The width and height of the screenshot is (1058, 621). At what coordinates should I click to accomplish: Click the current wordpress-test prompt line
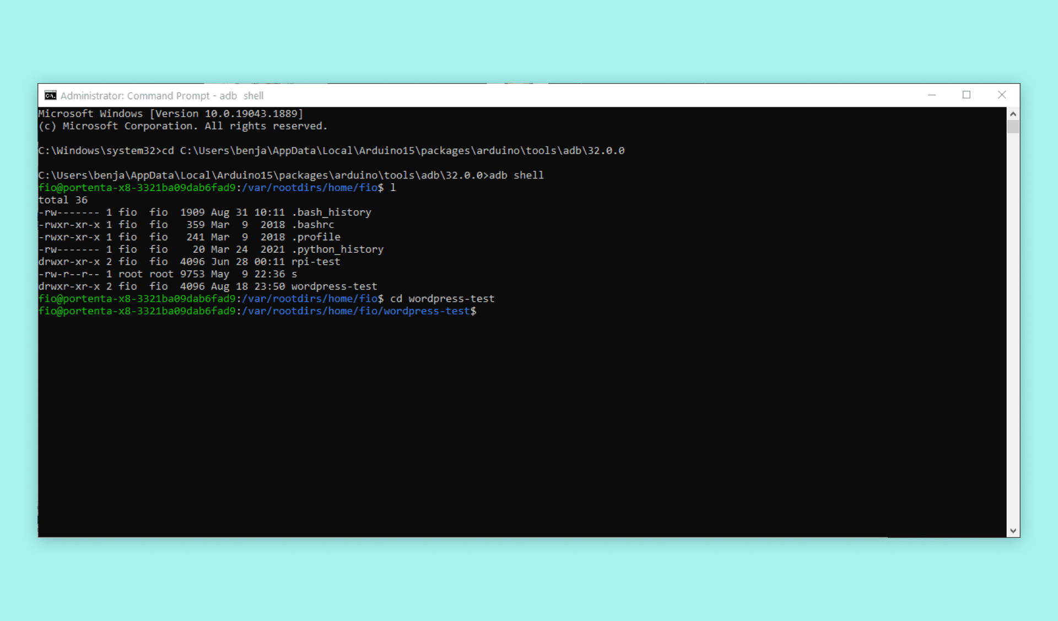click(257, 311)
